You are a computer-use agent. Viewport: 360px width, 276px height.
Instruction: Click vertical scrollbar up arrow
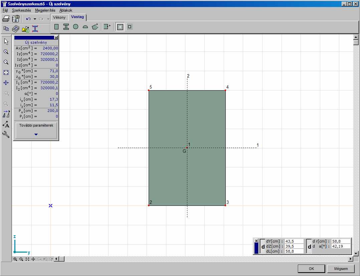click(356, 37)
